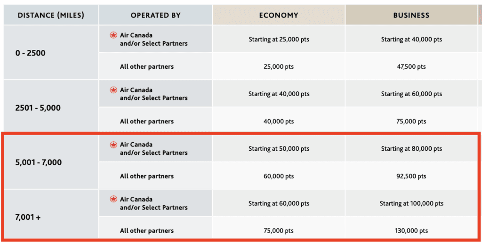Click the 130,000 pts business price
This screenshot has width=482, height=242.
pos(411,231)
